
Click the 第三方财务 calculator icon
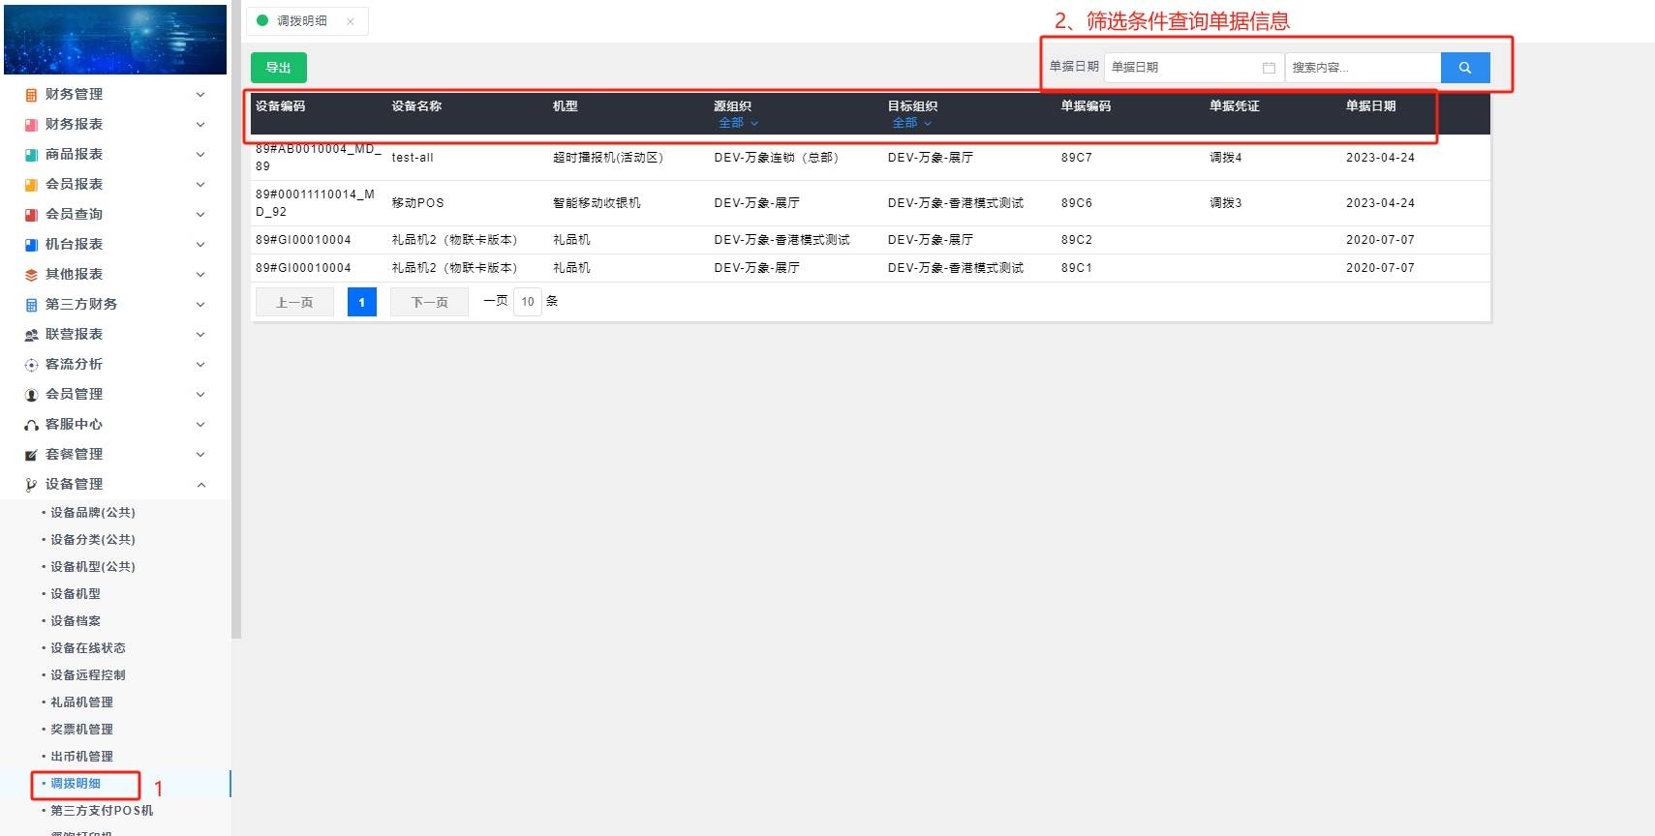click(x=31, y=305)
